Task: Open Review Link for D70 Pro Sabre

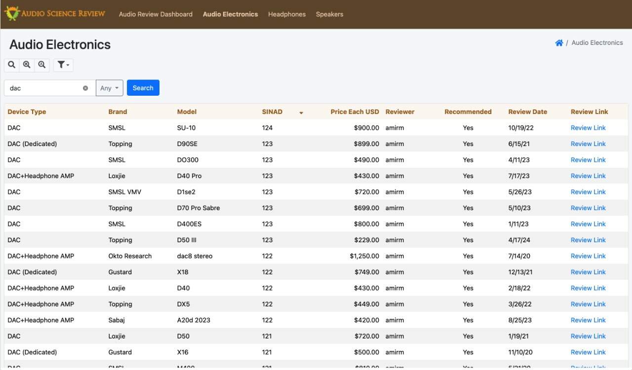Action: coord(588,208)
